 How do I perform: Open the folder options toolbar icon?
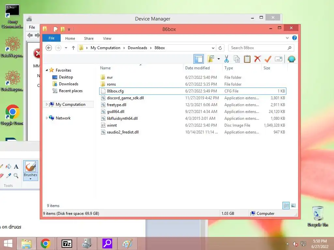pyautogui.click(x=211, y=59)
